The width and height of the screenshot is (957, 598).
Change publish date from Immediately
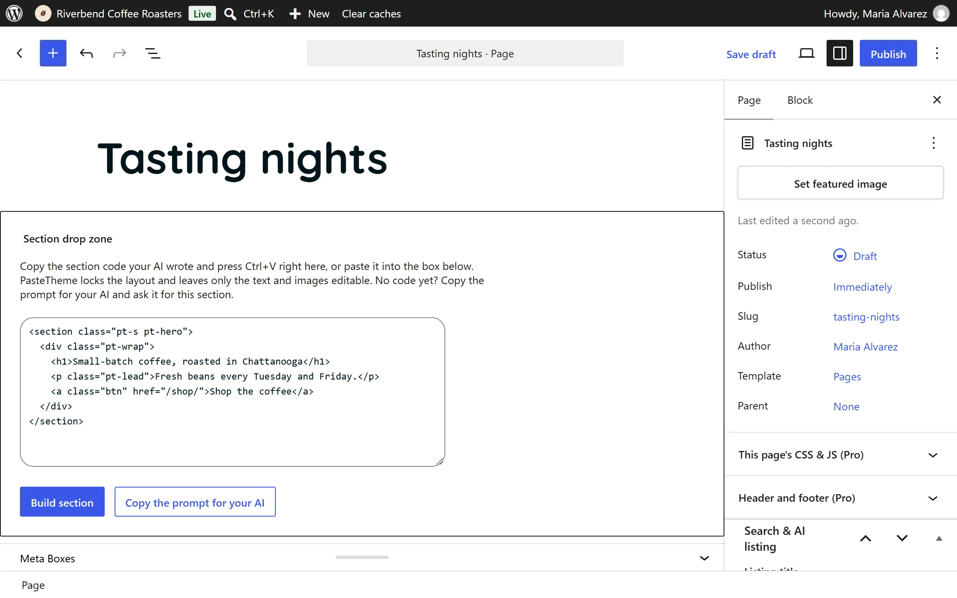click(863, 287)
